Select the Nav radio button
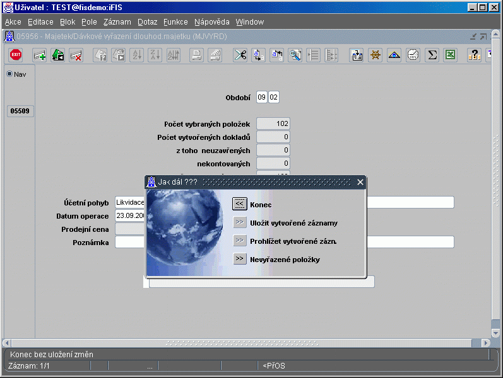This screenshot has height=378, width=503. click(9, 74)
